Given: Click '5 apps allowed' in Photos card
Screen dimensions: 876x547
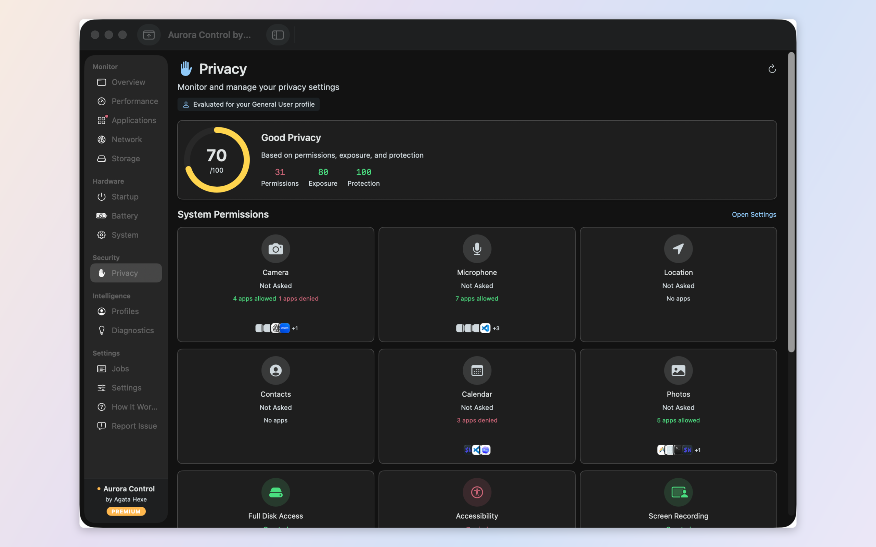Looking at the screenshot, I should coord(678,420).
